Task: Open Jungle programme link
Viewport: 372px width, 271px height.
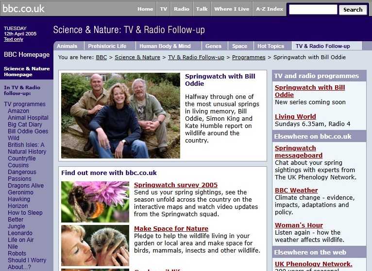Action: 16,226
